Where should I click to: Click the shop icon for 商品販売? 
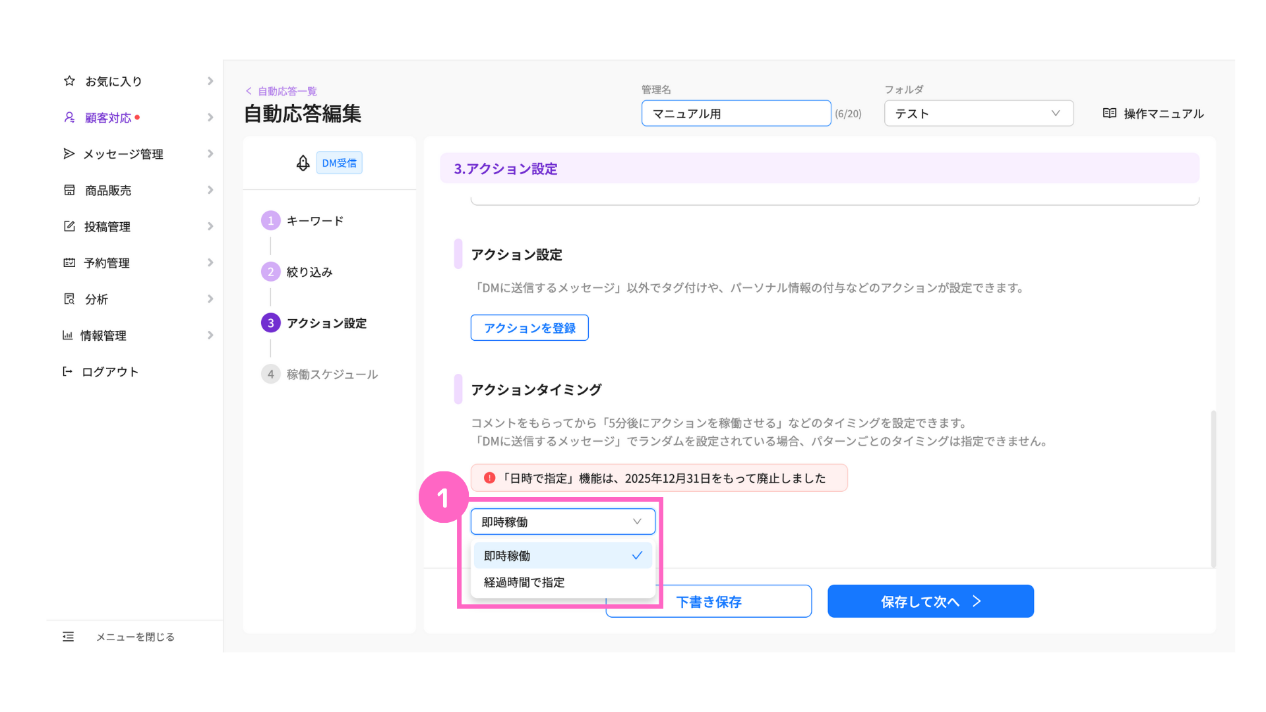click(x=69, y=190)
